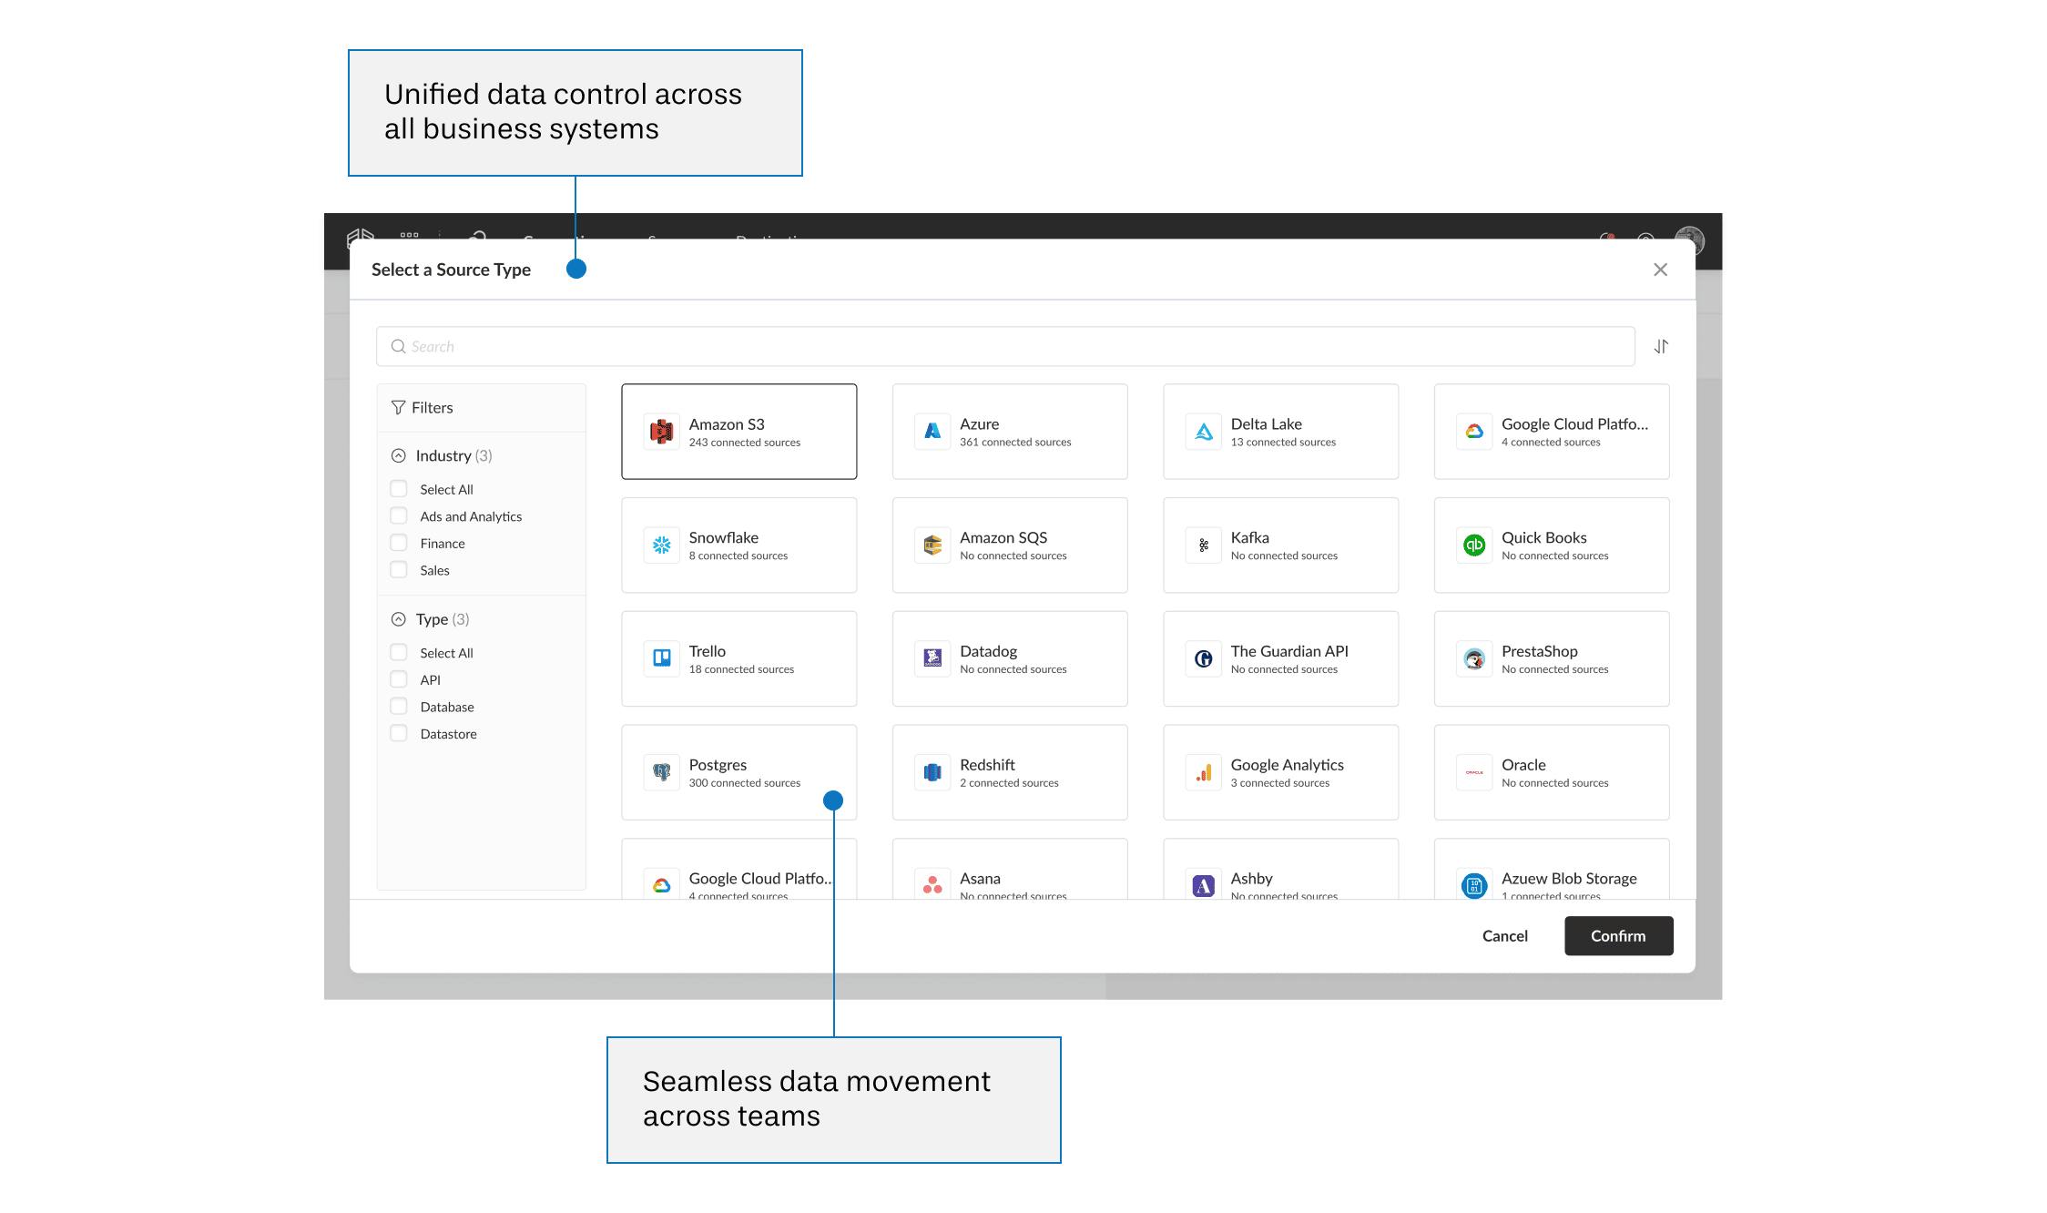Click the Postgres elephant icon
This screenshot has height=1213, width=2047.
661,772
